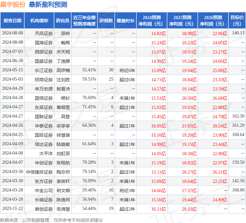Screen dimensions: 246x223
Task: Click the 目标价 column header
Action: (237, 21)
